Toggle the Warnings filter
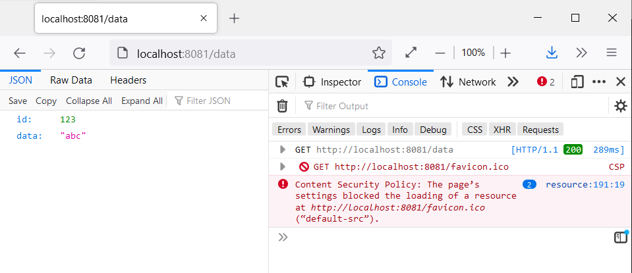The width and height of the screenshot is (632, 273). (331, 130)
